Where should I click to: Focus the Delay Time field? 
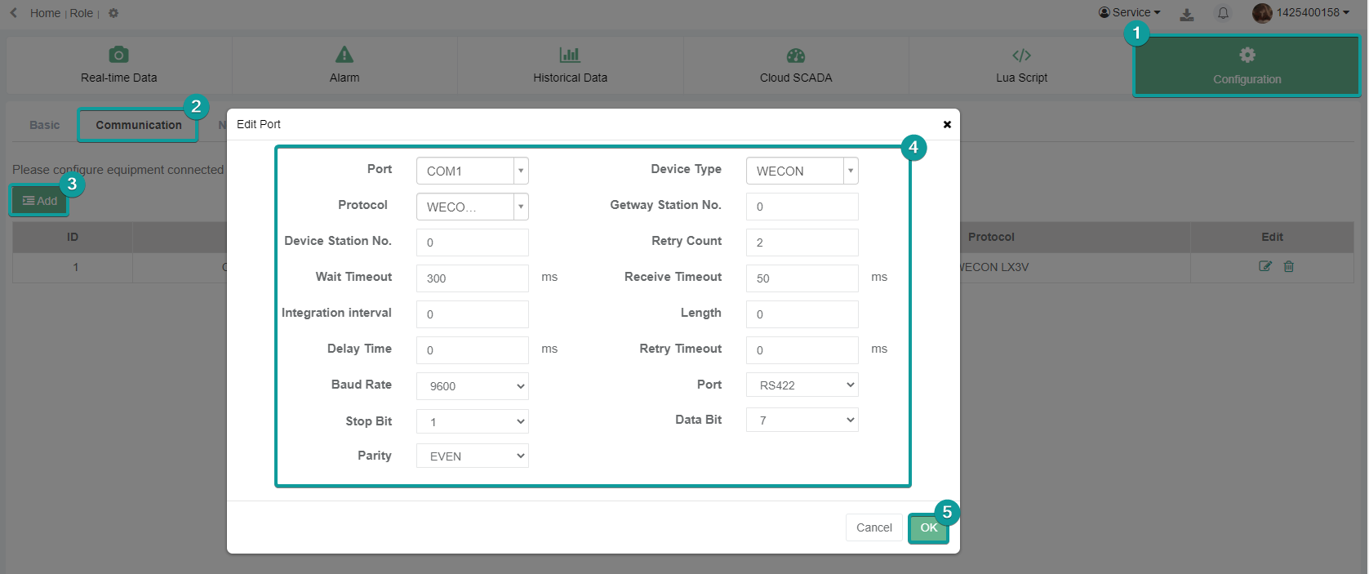(473, 350)
